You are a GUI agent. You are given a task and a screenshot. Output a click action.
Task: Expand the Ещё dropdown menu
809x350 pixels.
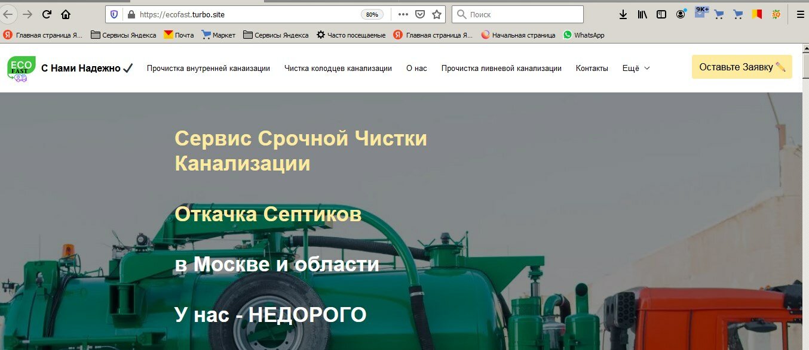(636, 69)
